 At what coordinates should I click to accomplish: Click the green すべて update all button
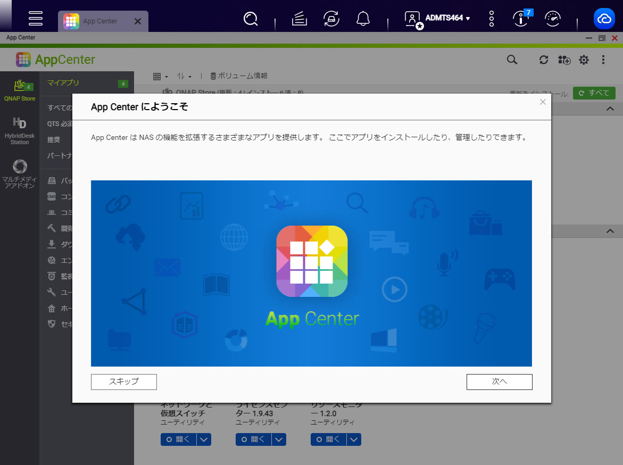(594, 93)
